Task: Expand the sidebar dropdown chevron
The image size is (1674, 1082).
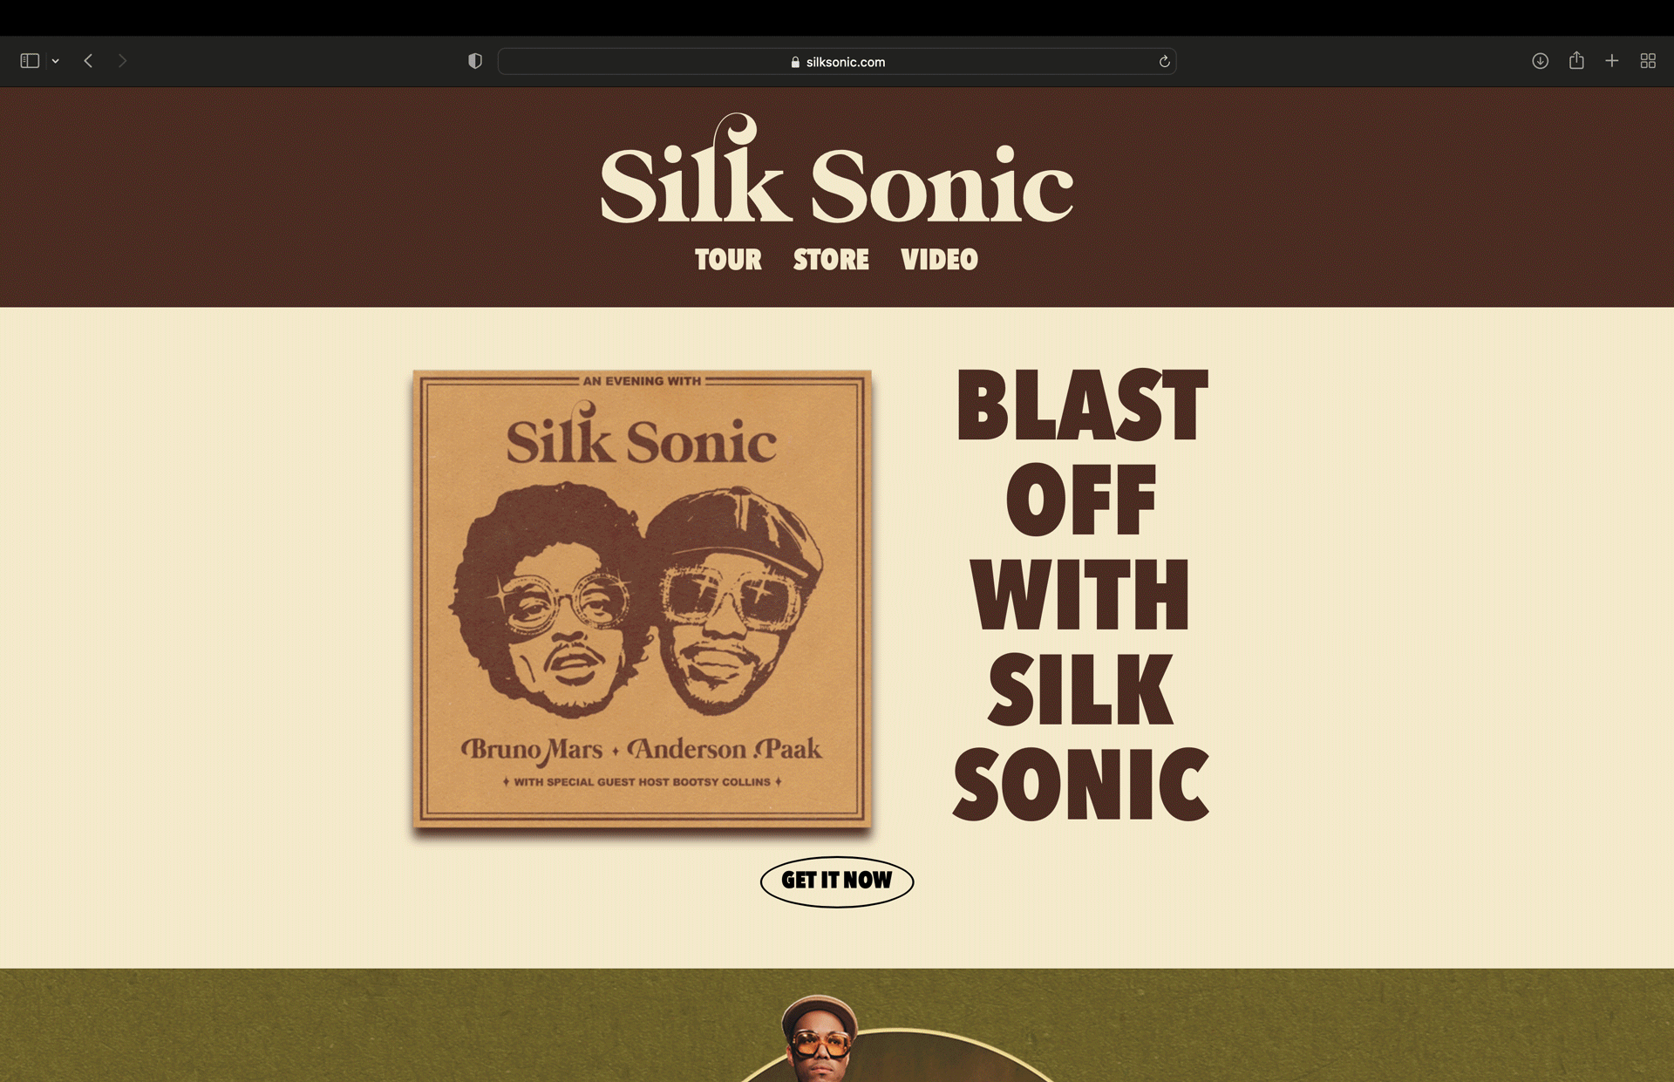Action: tap(55, 61)
